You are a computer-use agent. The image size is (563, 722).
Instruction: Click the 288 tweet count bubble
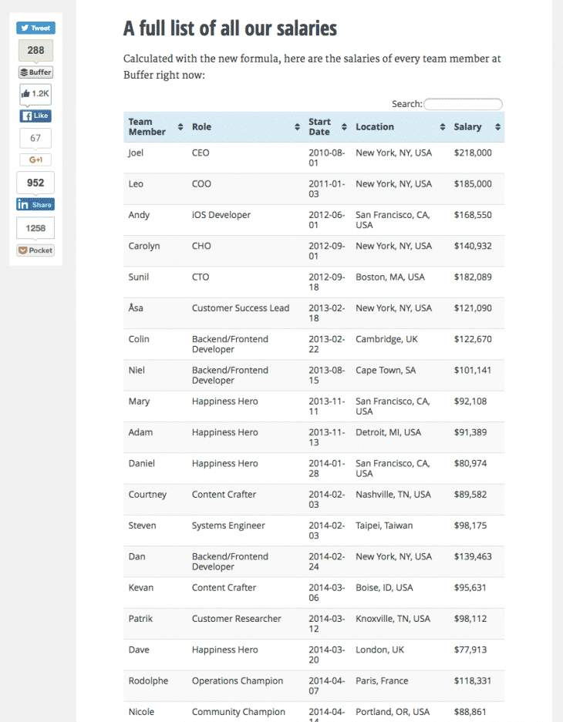[x=35, y=50]
